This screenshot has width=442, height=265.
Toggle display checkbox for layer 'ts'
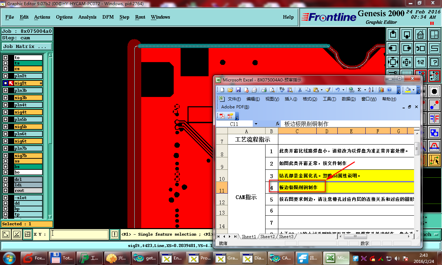click(x=6, y=63)
